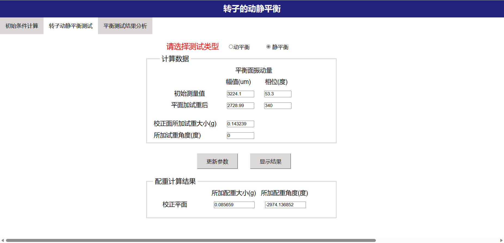Viewport: 504px width, 243px height.
Task: Click the 请选择测试类型 red label
Action: [192, 47]
